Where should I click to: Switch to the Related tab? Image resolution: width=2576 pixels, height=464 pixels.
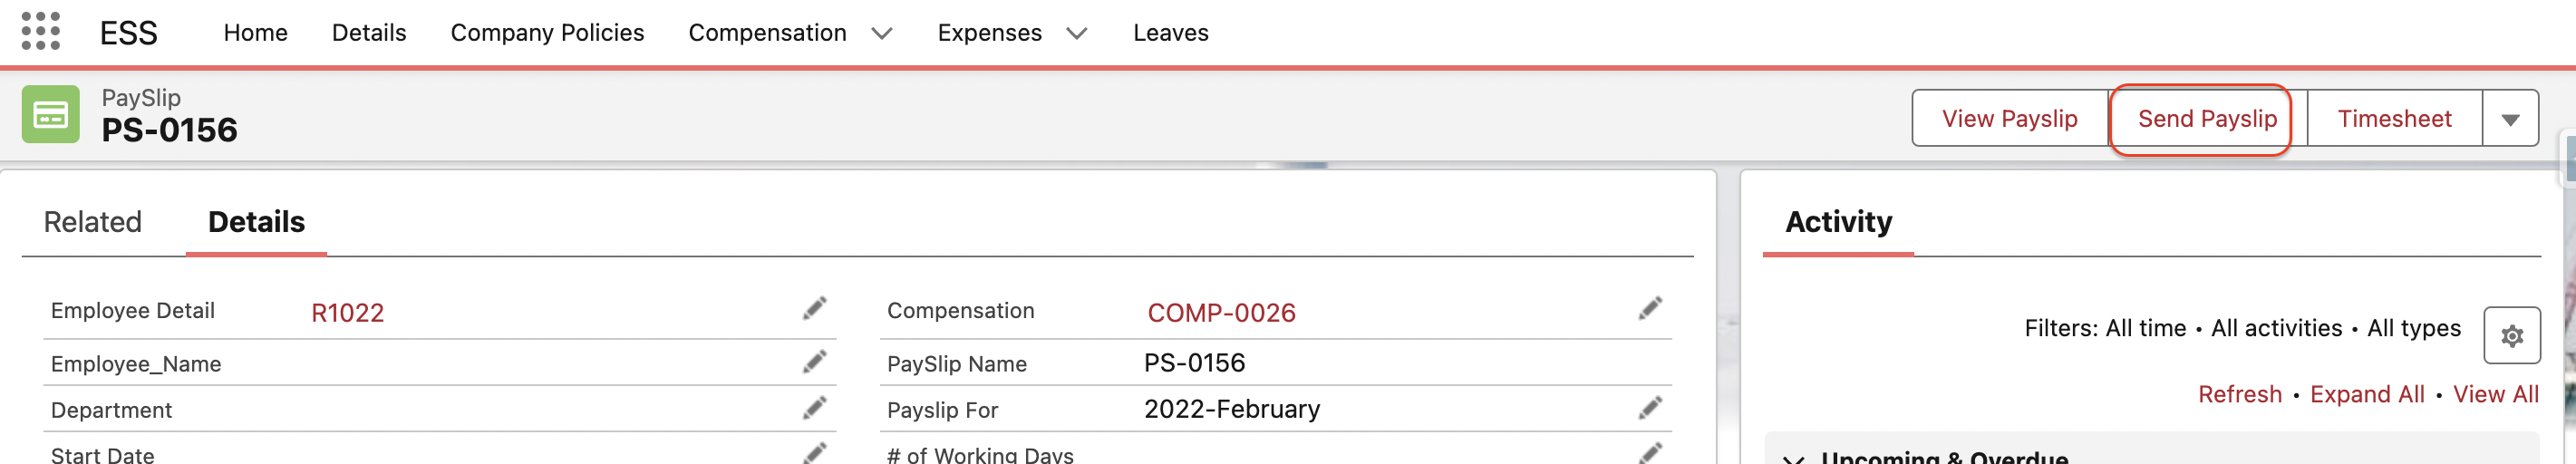coord(93,222)
